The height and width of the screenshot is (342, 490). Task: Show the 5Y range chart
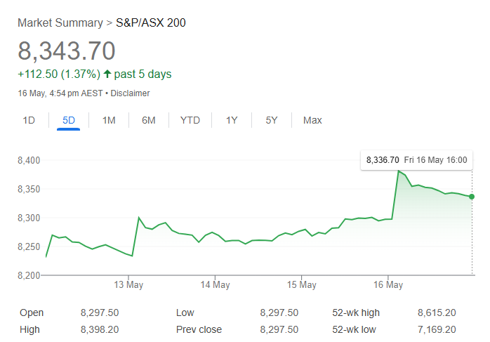(x=271, y=120)
